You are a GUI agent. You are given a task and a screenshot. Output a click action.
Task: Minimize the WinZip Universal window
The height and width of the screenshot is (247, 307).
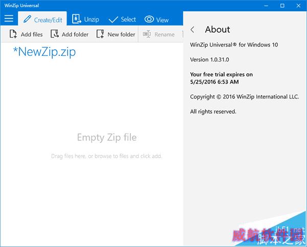pos(266,6)
